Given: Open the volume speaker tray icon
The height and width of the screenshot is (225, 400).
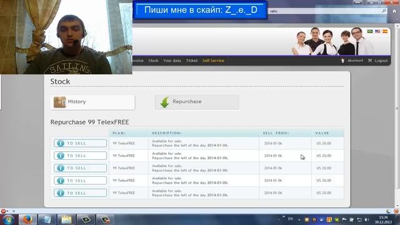Looking at the screenshot, I should tap(367, 219).
